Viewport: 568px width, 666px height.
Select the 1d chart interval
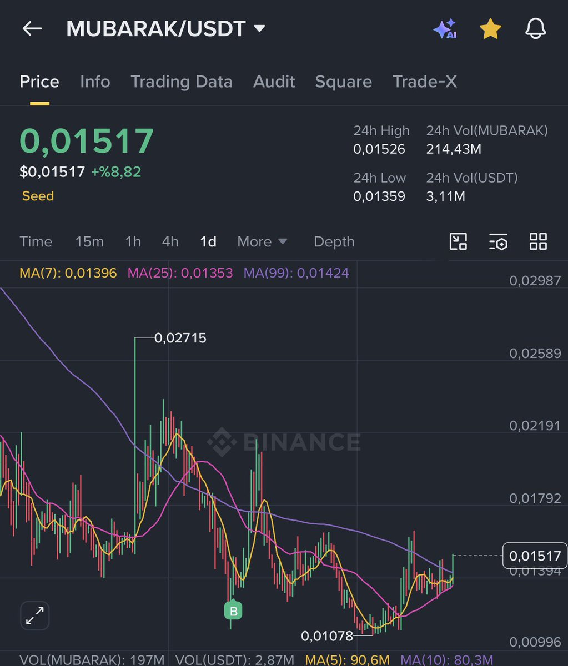click(208, 242)
